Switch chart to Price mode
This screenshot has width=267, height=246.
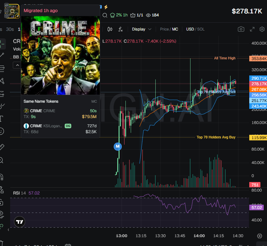164,29
